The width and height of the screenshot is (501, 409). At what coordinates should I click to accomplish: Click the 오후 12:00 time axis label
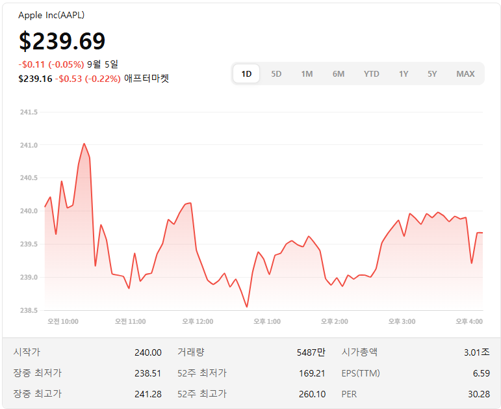tap(198, 321)
